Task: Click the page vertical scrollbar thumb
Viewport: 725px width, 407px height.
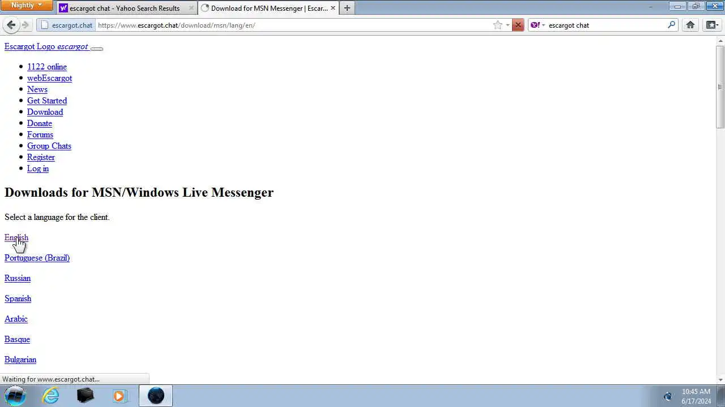Action: coord(720,86)
